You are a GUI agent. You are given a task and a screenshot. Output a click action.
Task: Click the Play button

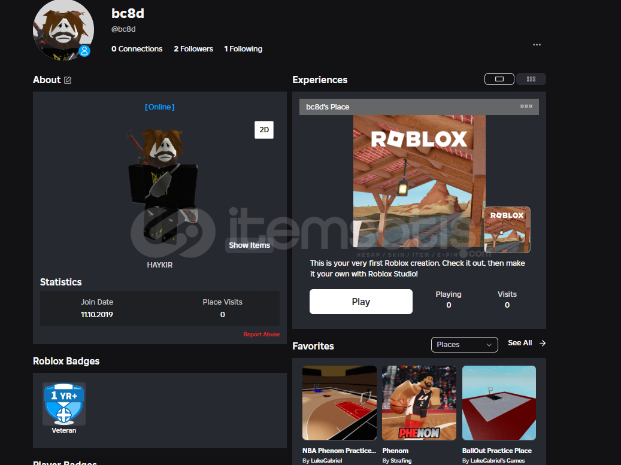click(x=361, y=302)
